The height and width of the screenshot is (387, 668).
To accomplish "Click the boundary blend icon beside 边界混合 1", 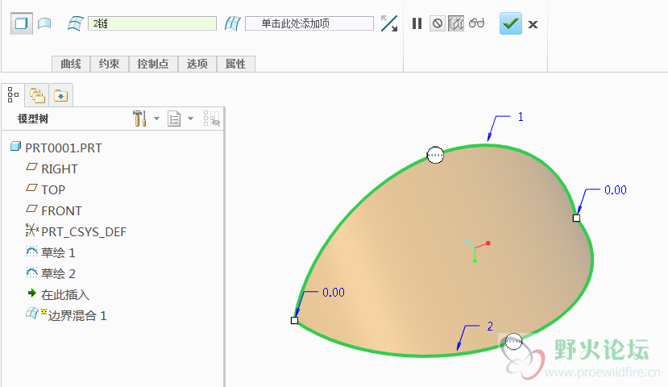I will pyautogui.click(x=32, y=314).
